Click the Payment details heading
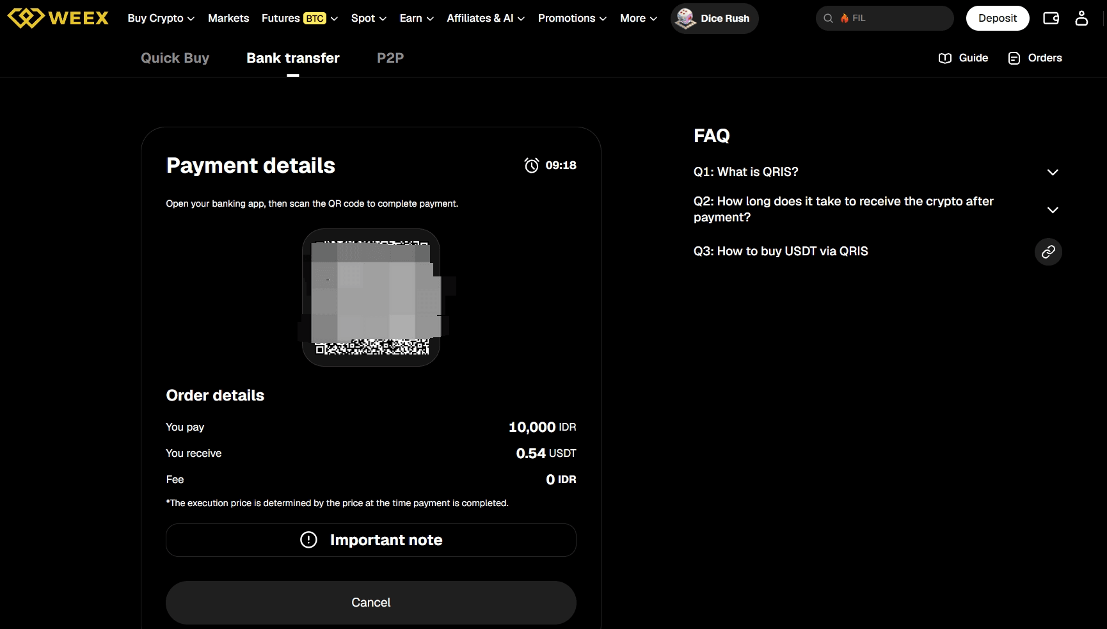This screenshot has height=629, width=1107. click(x=250, y=166)
